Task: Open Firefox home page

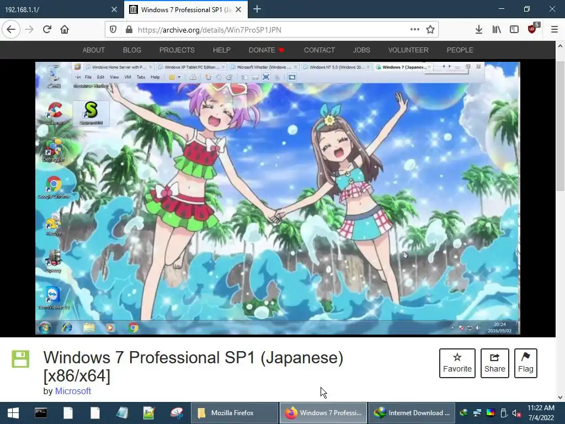Action: (x=65, y=30)
